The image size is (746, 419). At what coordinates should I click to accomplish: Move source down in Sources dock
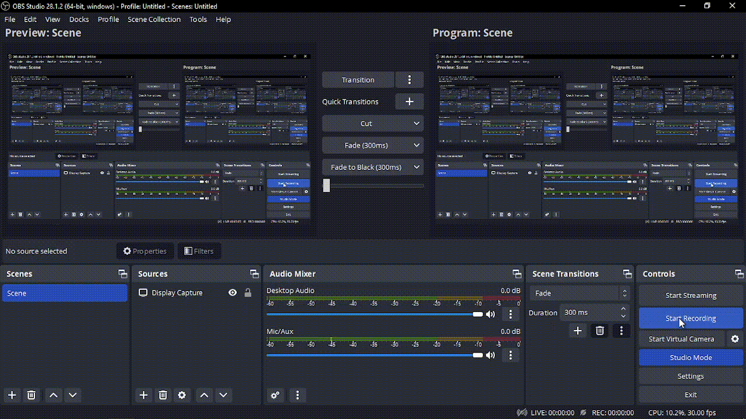pyautogui.click(x=223, y=395)
